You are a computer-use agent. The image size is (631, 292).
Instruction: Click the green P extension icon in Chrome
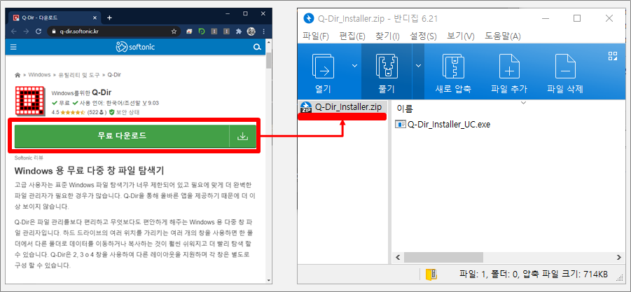(202, 31)
